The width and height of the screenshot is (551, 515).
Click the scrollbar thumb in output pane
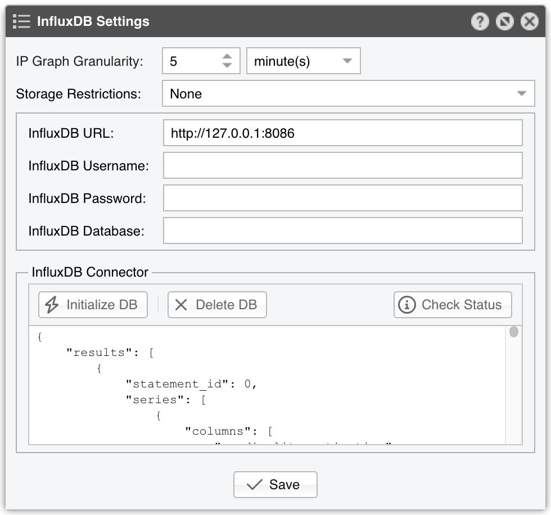click(514, 332)
